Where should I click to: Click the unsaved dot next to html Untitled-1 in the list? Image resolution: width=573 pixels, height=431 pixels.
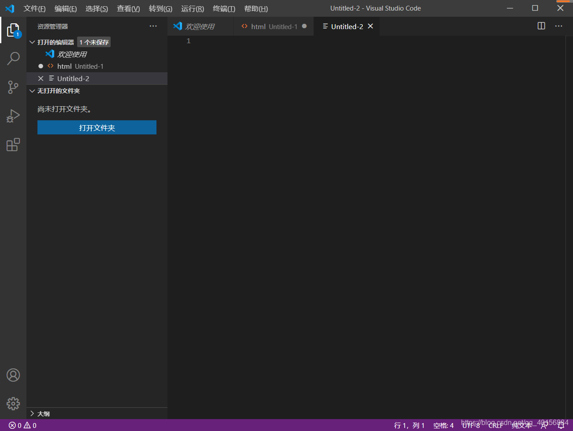click(x=41, y=66)
